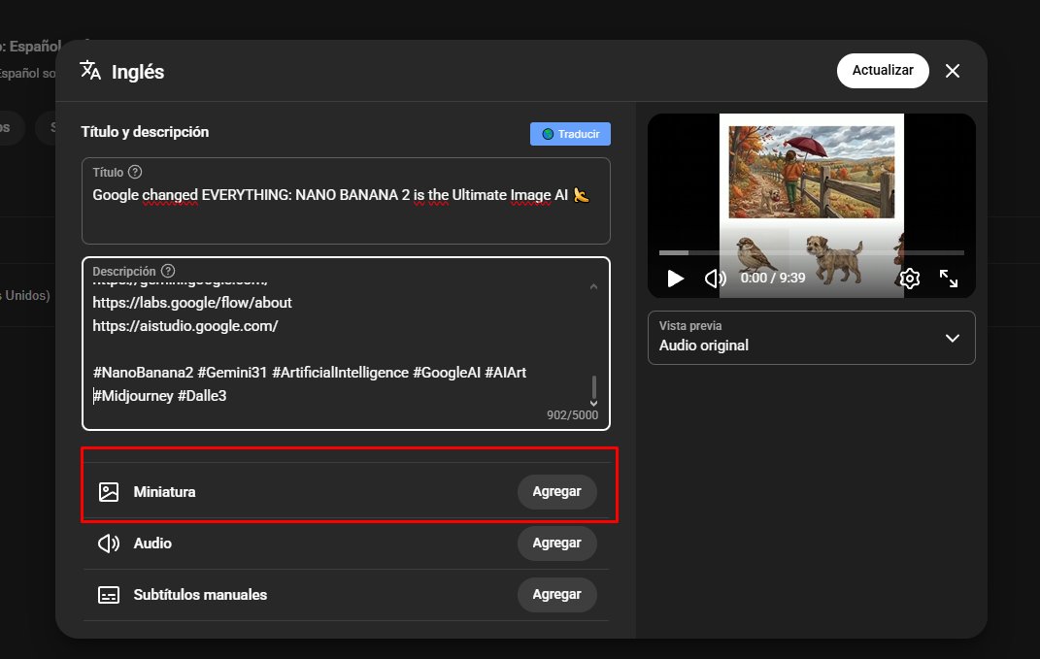Viewport: 1040px width, 659px height.
Task: Close the Inglés translation dialog
Action: [x=953, y=71]
